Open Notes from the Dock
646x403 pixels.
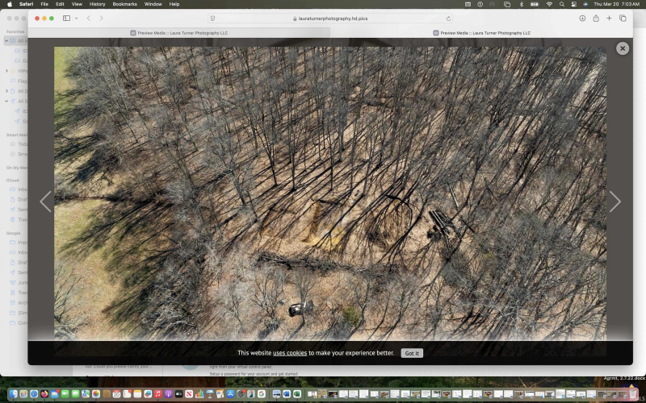coord(137,394)
